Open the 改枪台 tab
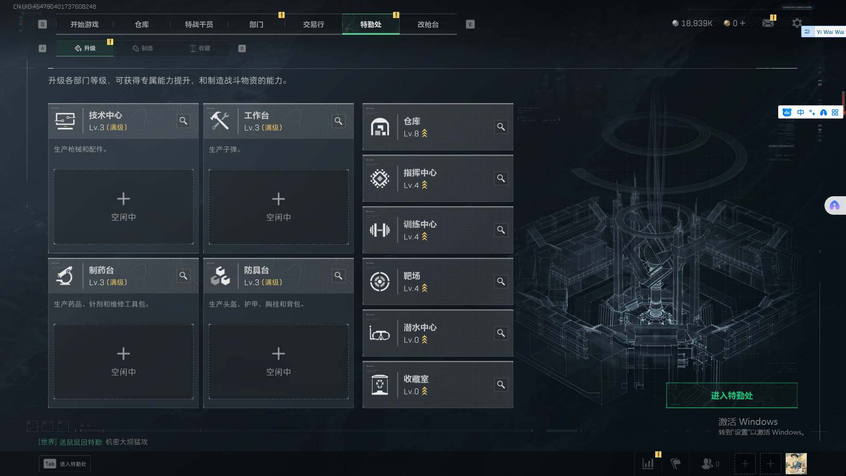 428,24
